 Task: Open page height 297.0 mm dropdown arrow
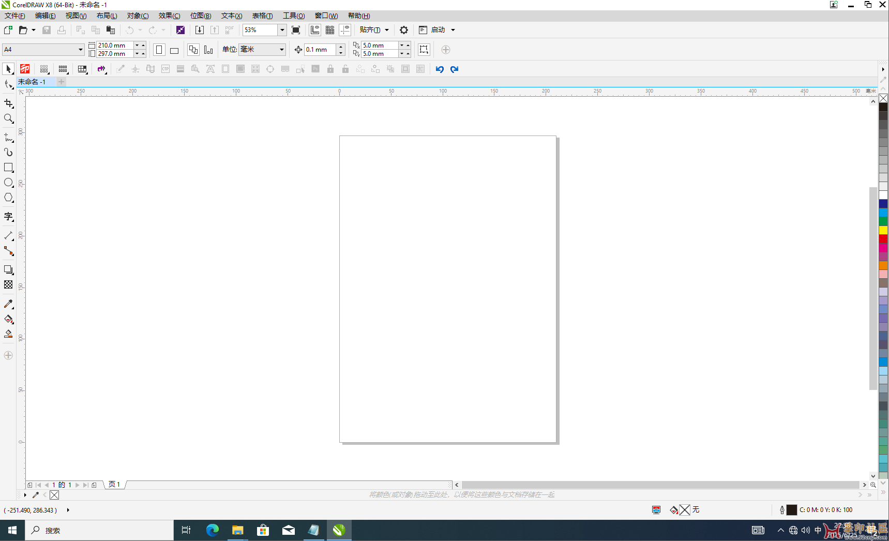(137, 54)
